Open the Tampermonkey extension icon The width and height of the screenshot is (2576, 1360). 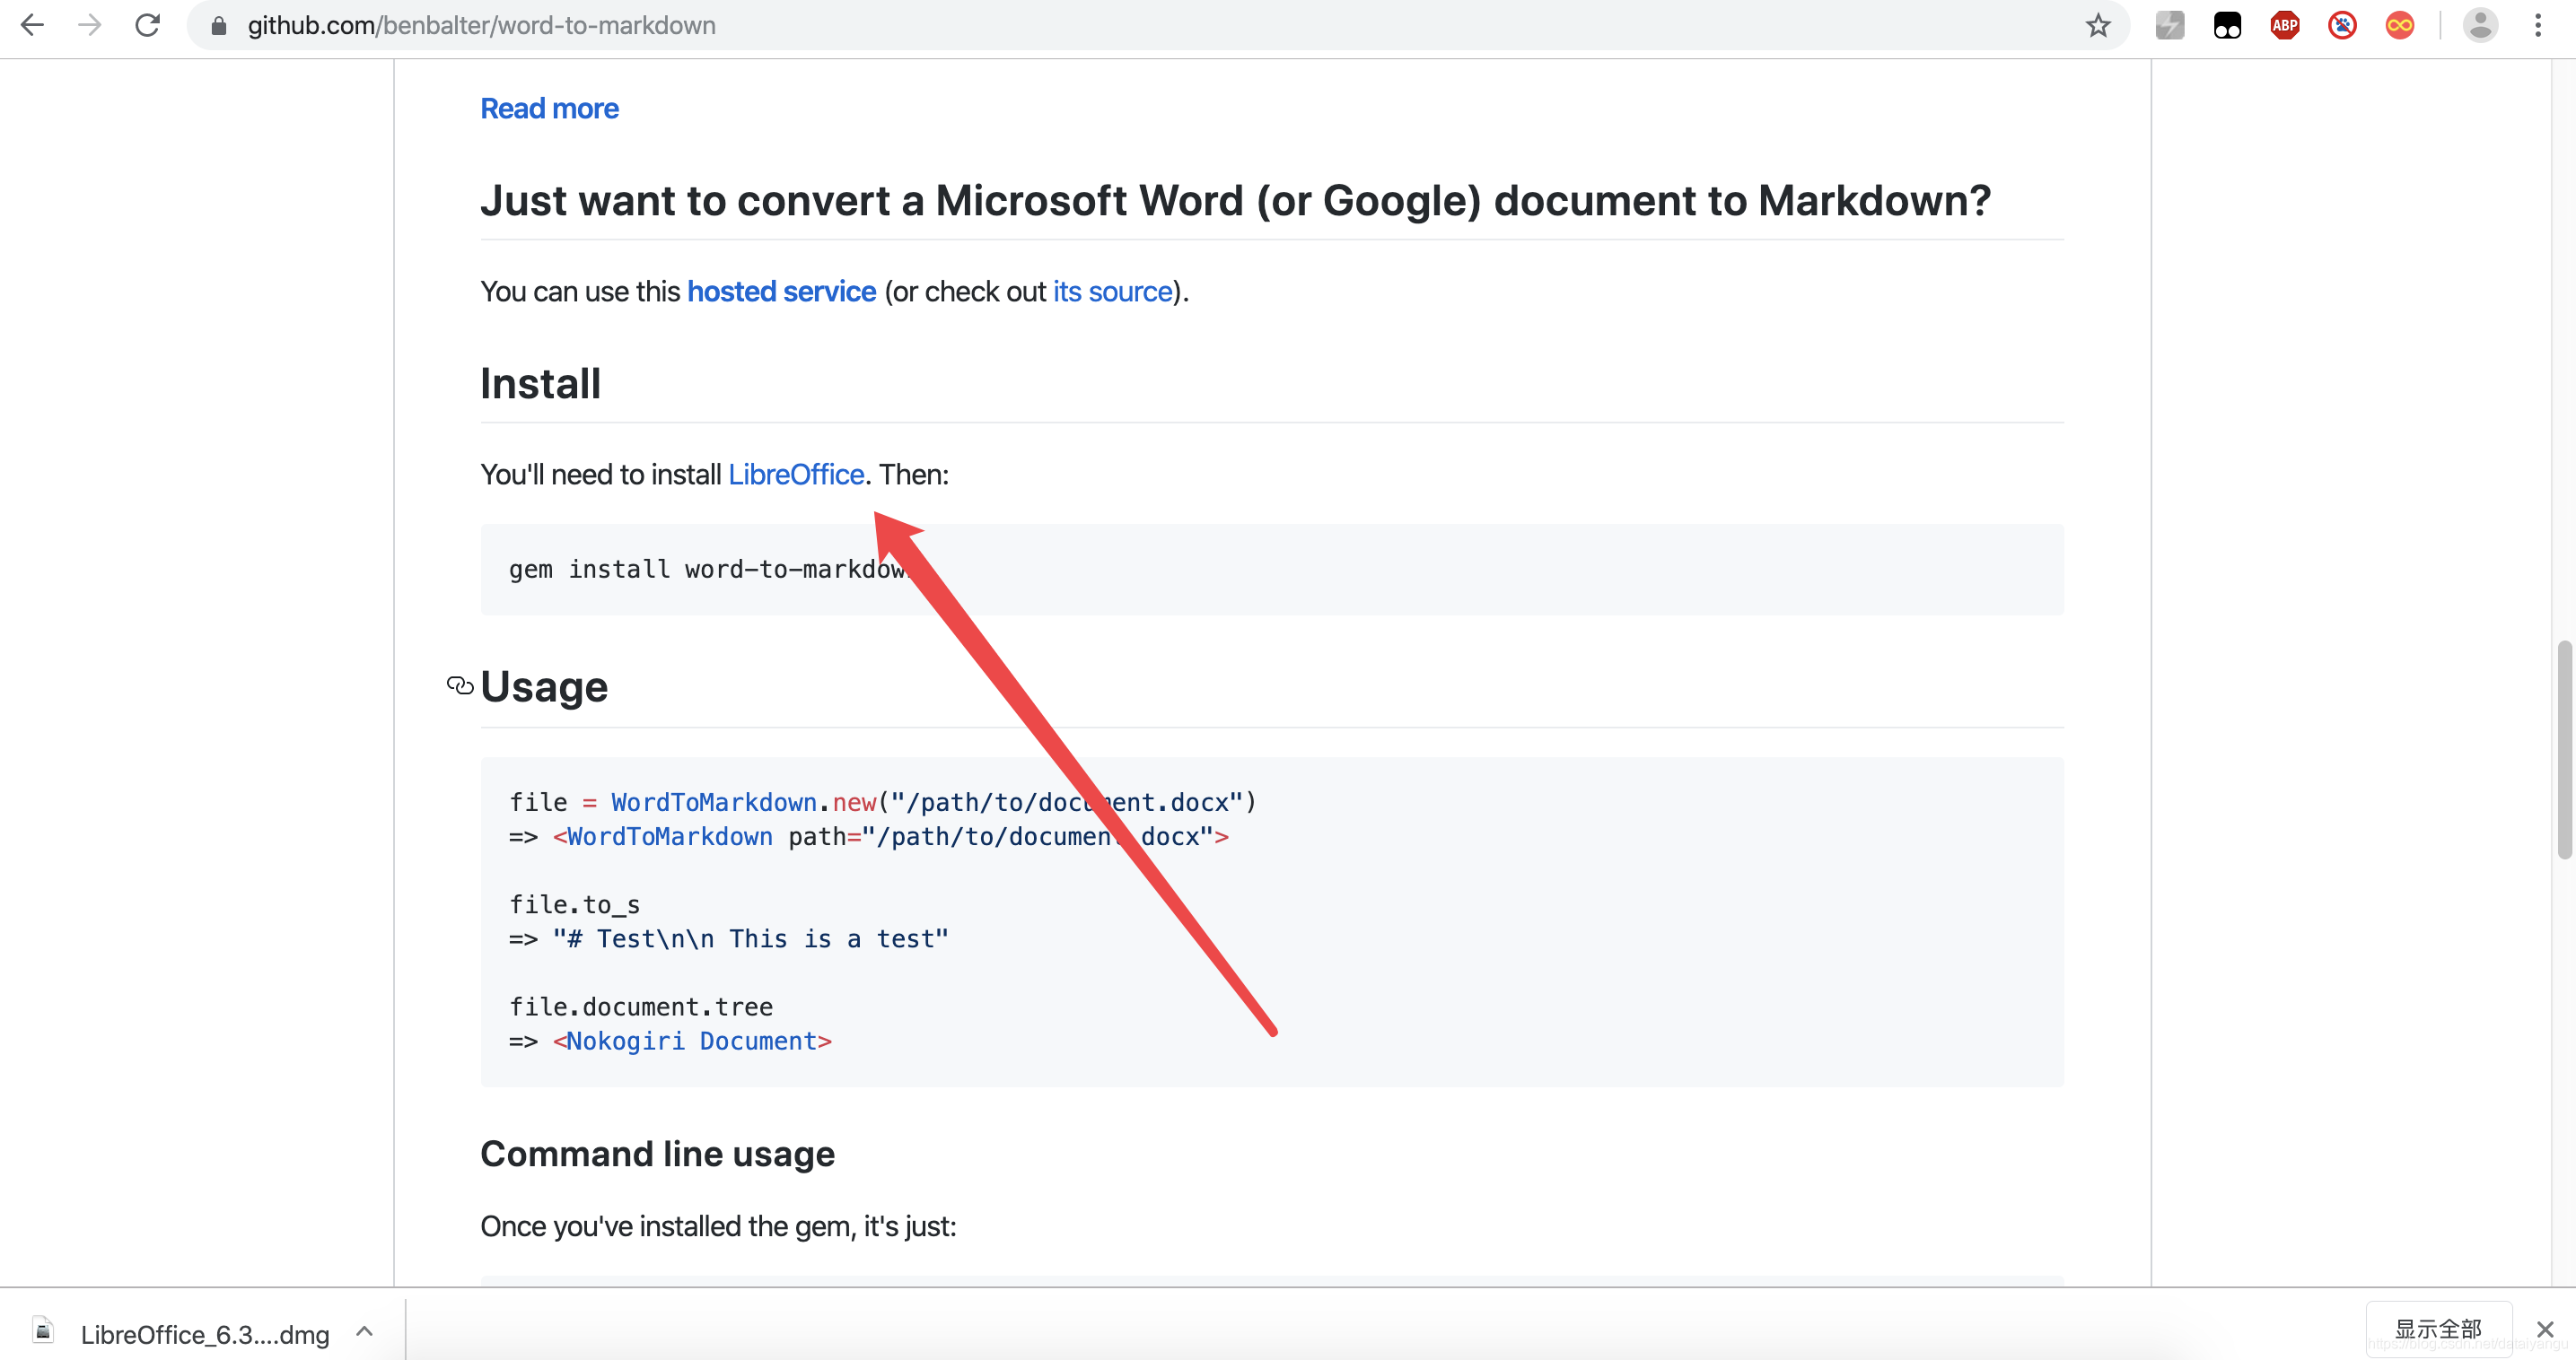click(x=2227, y=25)
